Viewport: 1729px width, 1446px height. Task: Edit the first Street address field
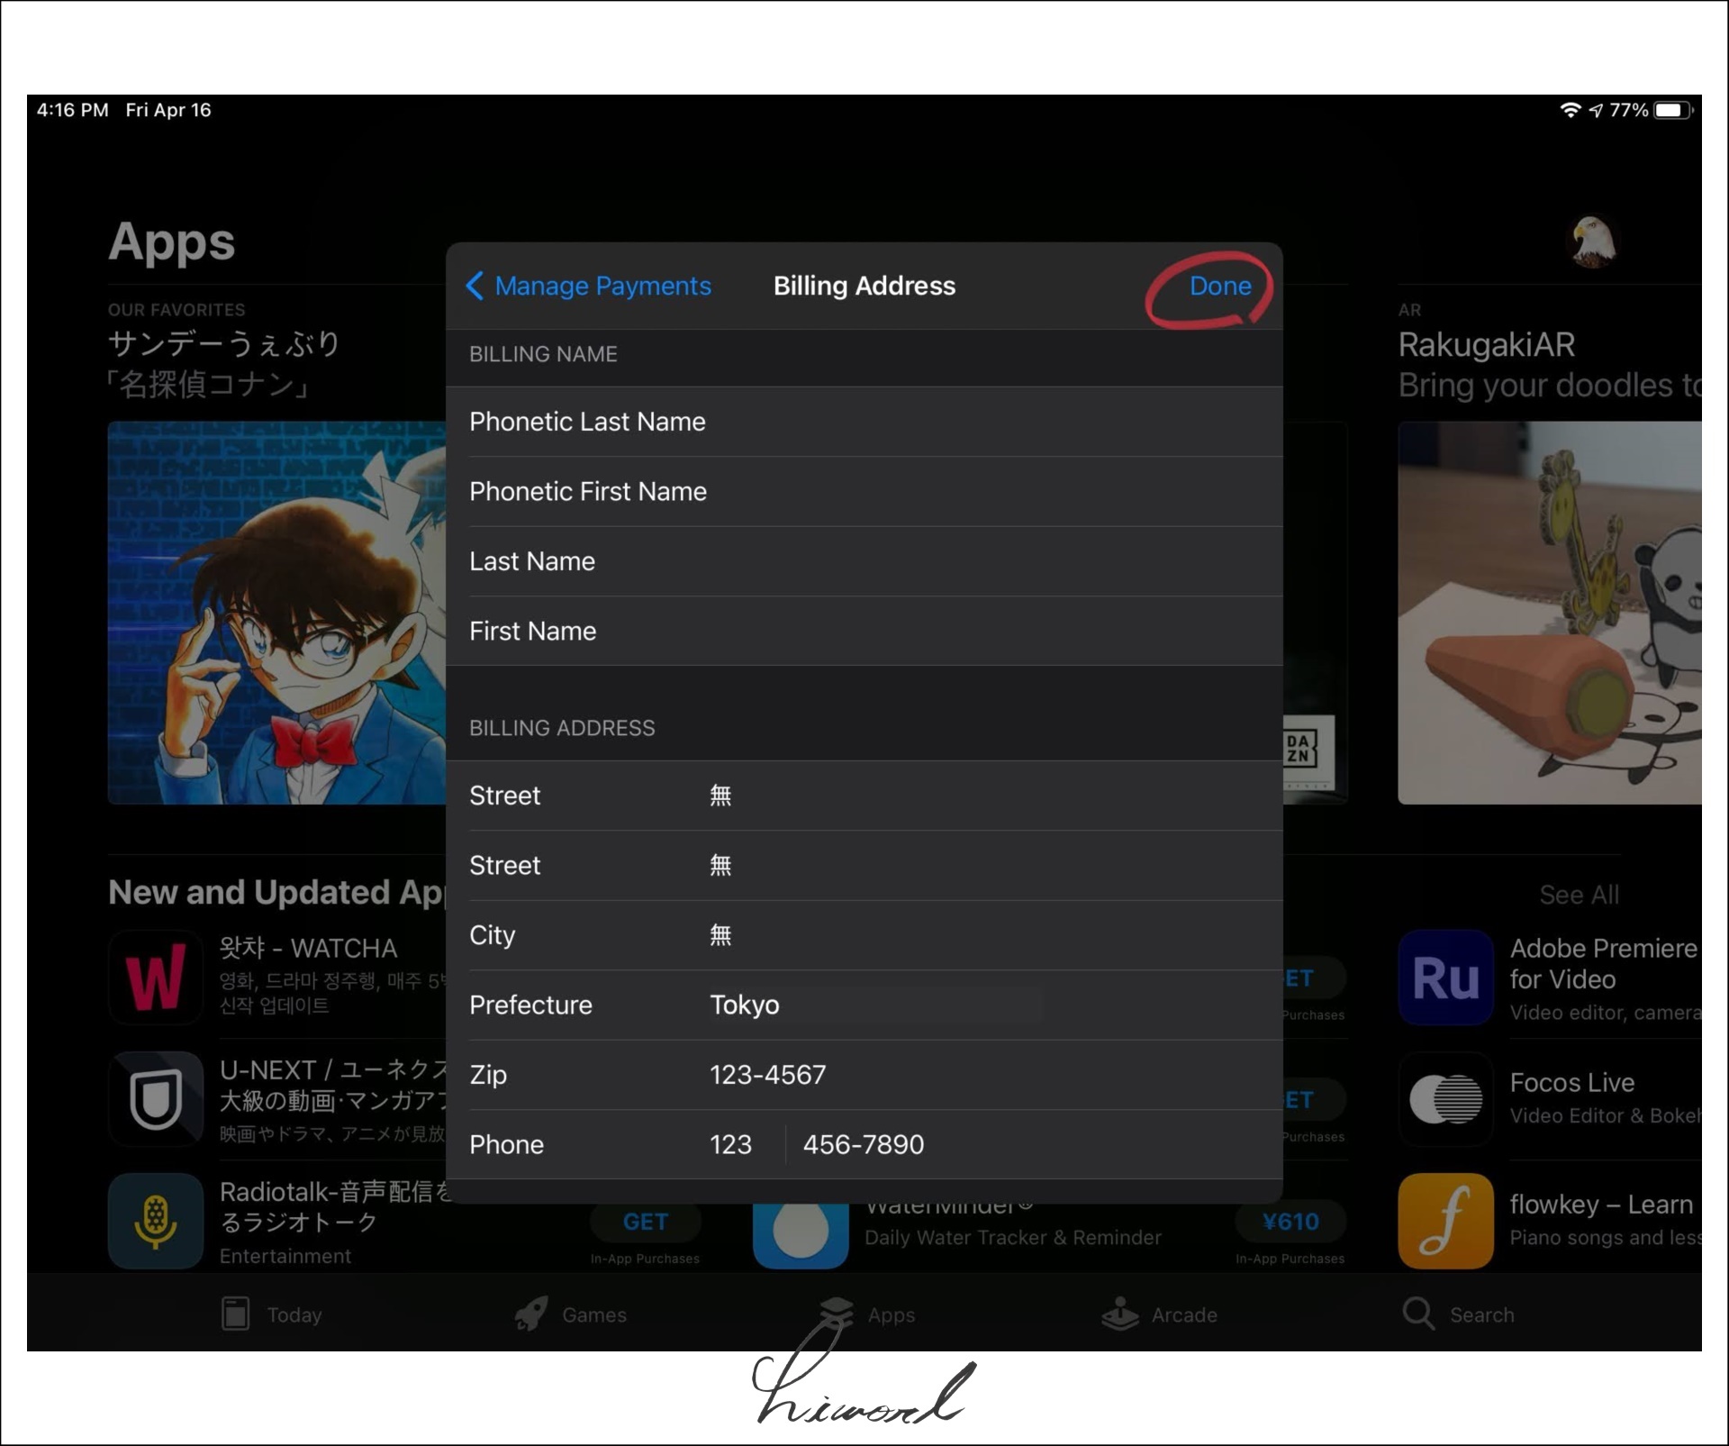click(x=864, y=796)
